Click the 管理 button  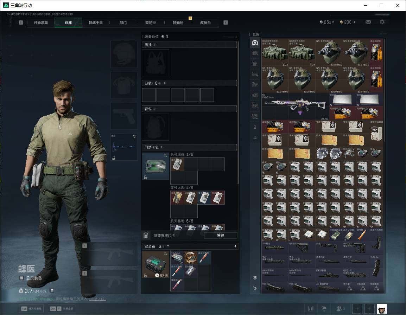pyautogui.click(x=220, y=235)
